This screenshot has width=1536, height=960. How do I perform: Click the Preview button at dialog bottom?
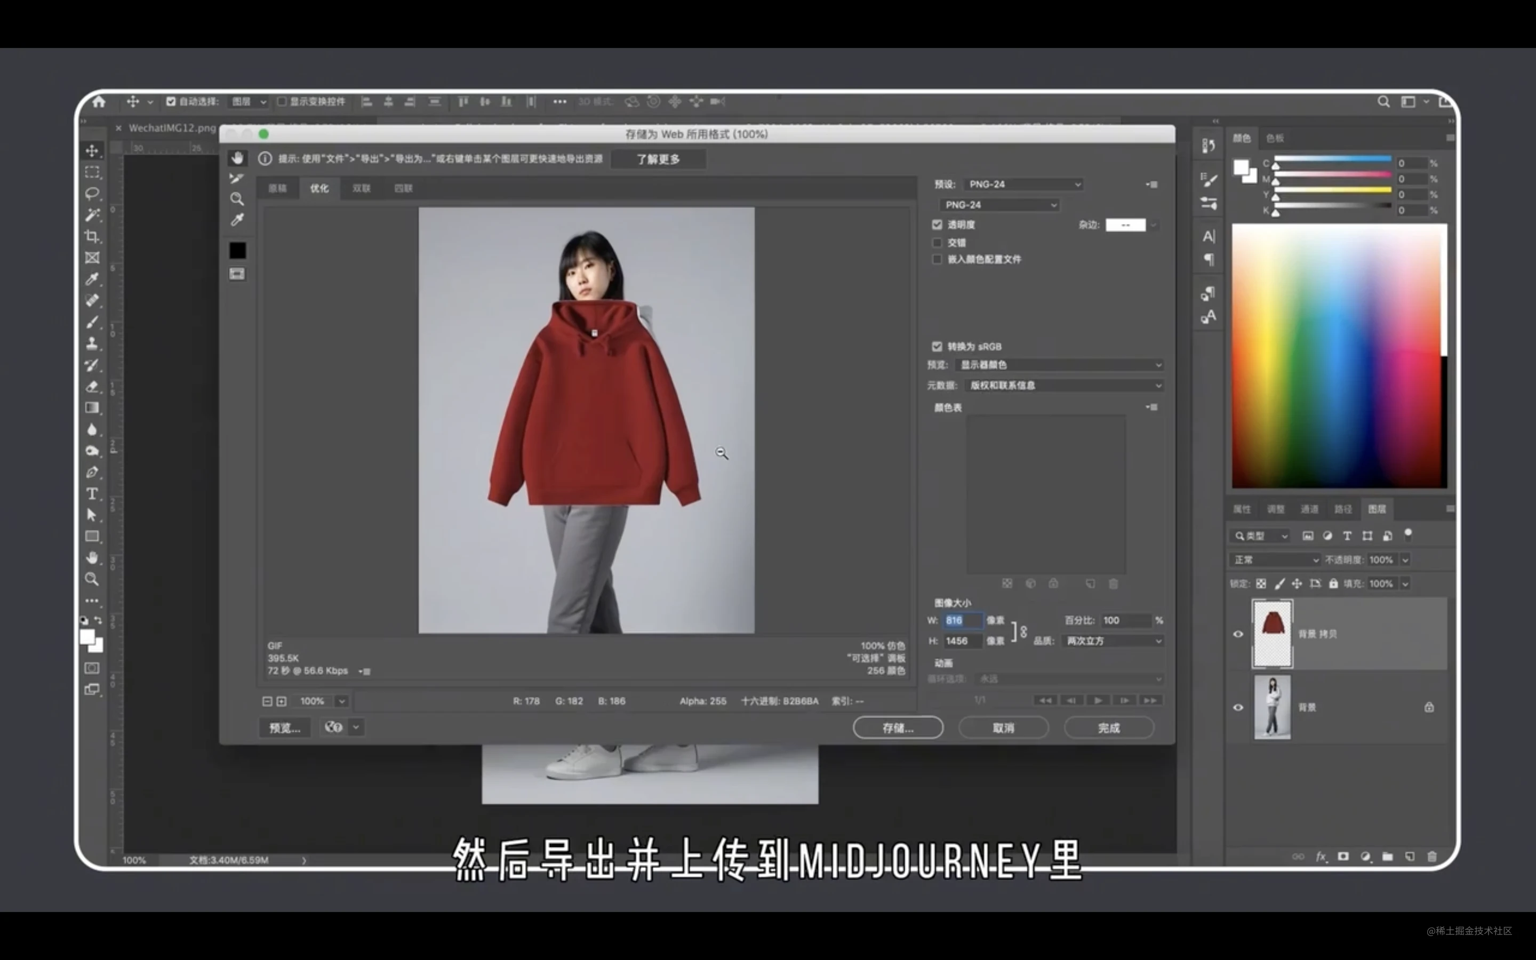click(x=284, y=727)
